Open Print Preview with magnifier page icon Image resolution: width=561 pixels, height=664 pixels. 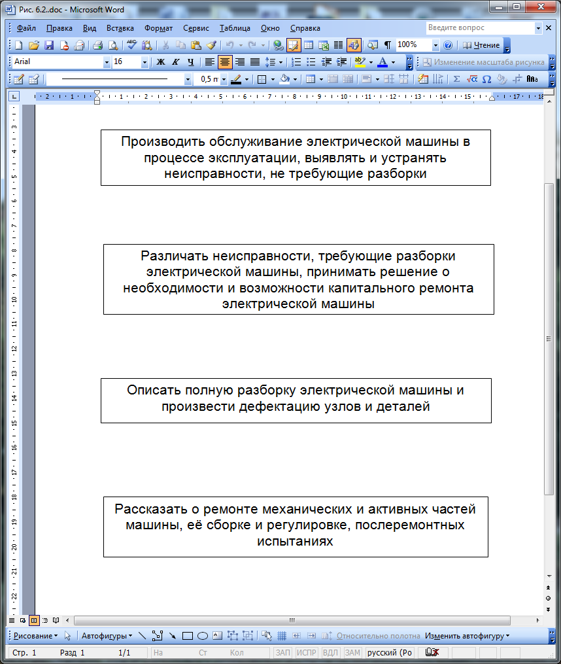(x=113, y=45)
